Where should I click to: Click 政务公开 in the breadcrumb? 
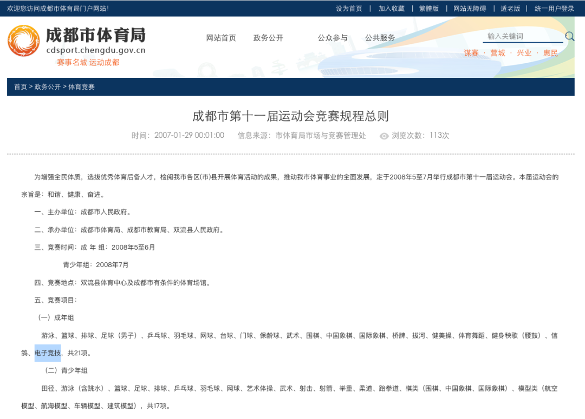(x=48, y=87)
